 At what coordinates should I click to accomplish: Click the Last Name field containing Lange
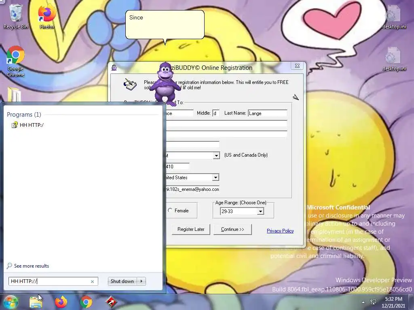[268, 113]
